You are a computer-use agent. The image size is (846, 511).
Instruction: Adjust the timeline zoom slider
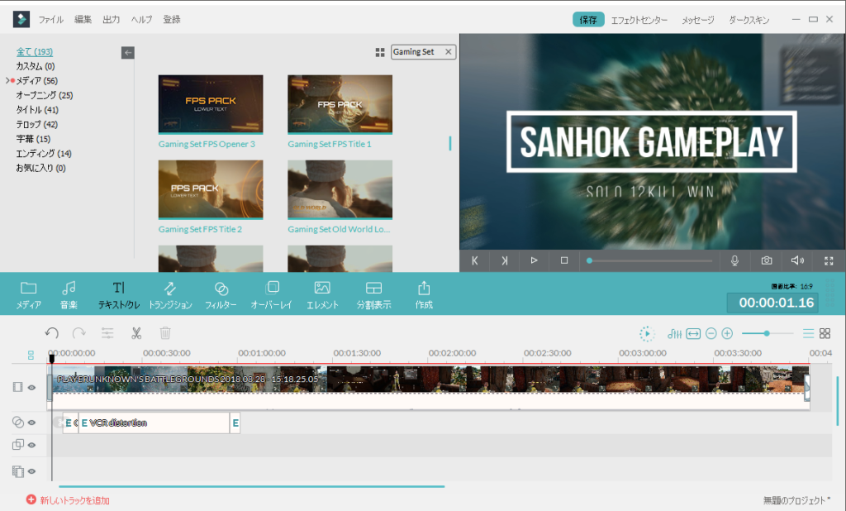pyautogui.click(x=767, y=334)
